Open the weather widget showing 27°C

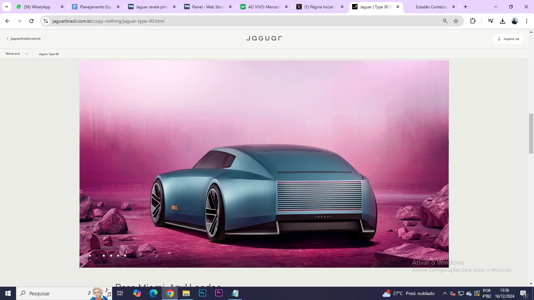409,293
